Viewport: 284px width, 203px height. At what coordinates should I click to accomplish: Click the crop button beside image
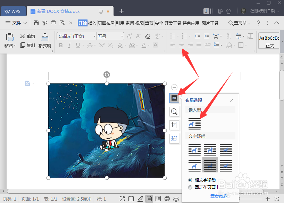[174, 125]
